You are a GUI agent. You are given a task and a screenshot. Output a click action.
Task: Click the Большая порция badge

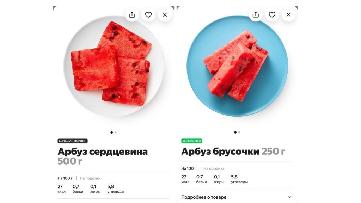click(73, 141)
